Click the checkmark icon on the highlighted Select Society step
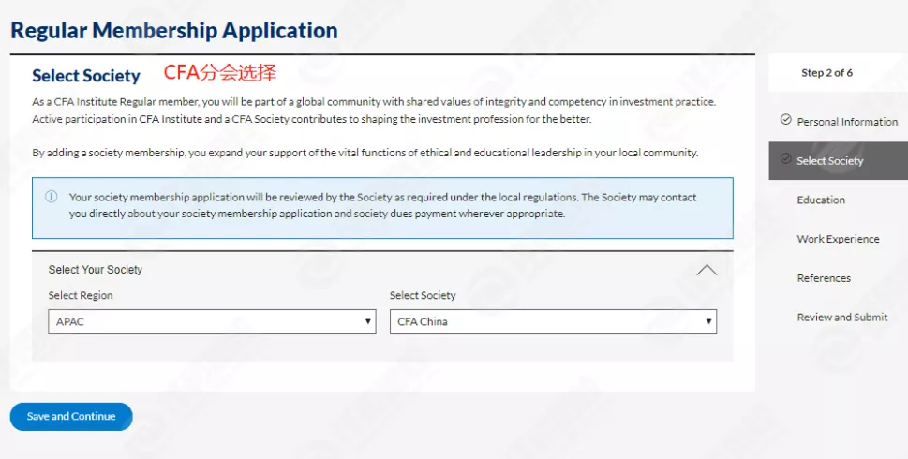908x459 pixels. click(785, 160)
